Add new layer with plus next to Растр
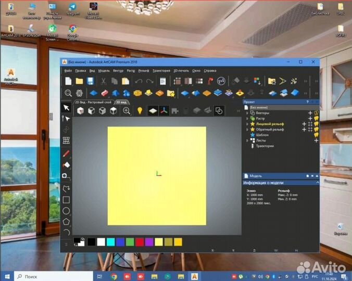The height and width of the screenshot is (281, 352). [x=310, y=119]
